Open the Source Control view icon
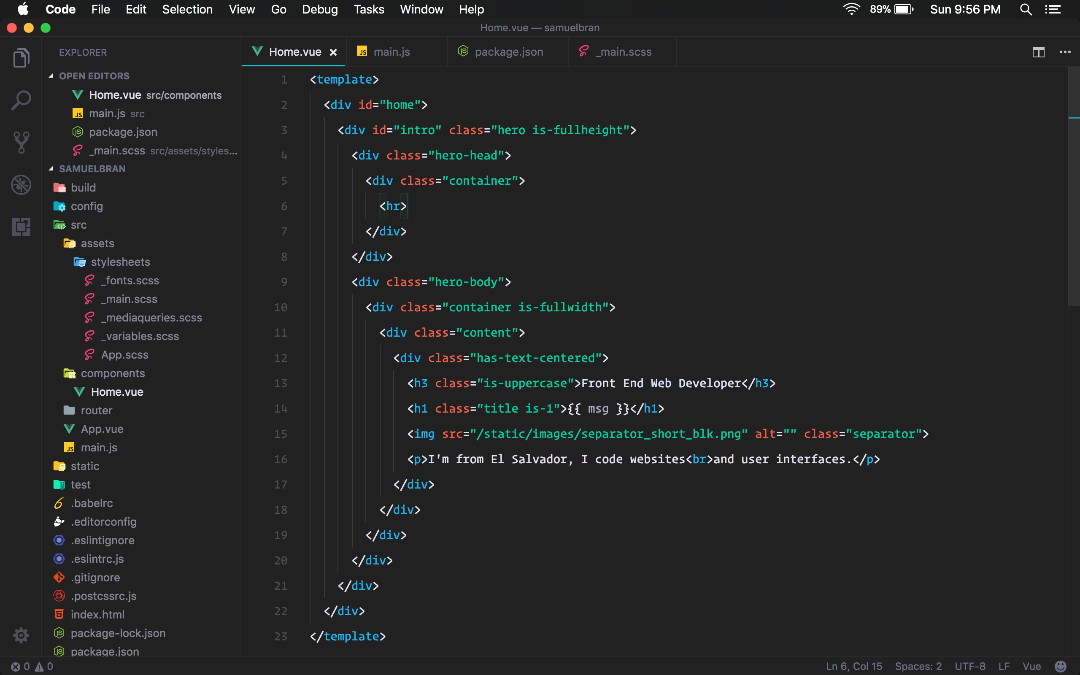 21,143
